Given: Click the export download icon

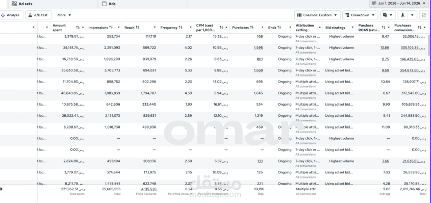Looking at the screenshot, I should 402,15.
